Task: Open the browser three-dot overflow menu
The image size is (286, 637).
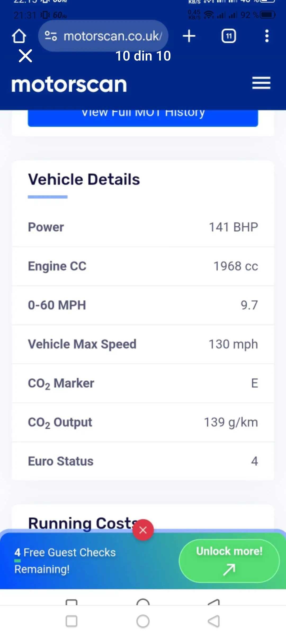Action: click(x=267, y=36)
